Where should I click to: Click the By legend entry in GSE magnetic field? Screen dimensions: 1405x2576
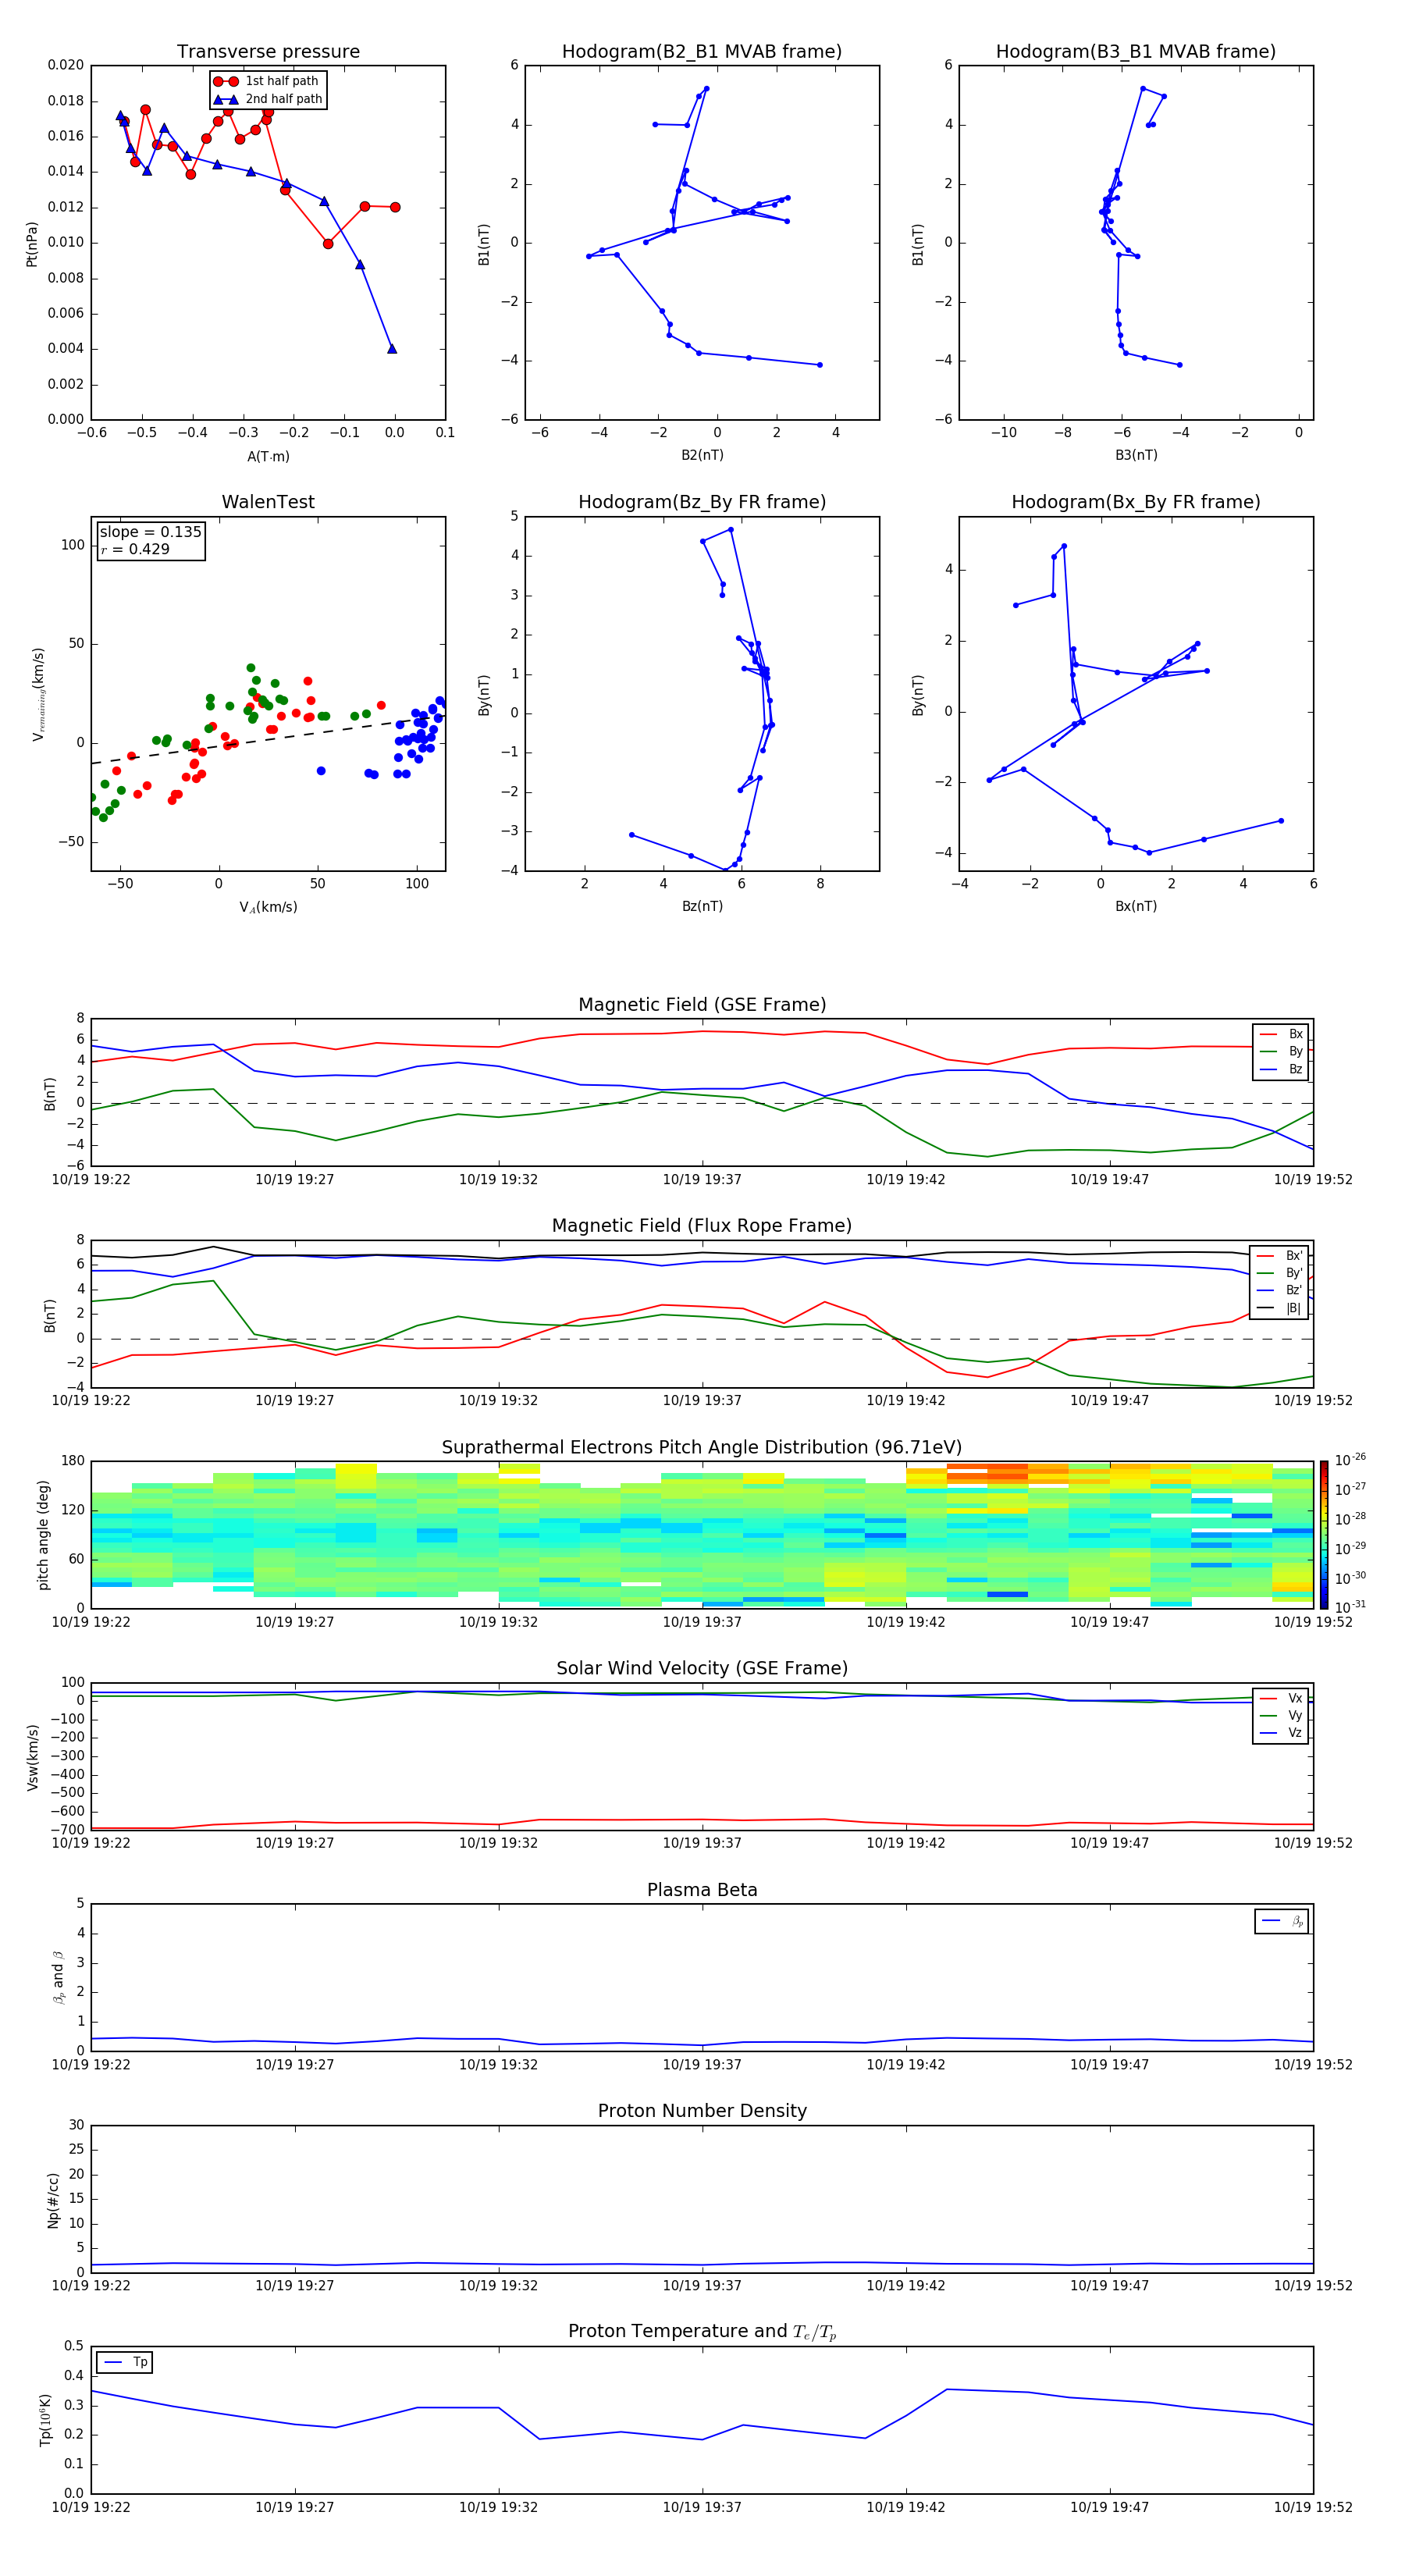pyautogui.click(x=1281, y=1051)
